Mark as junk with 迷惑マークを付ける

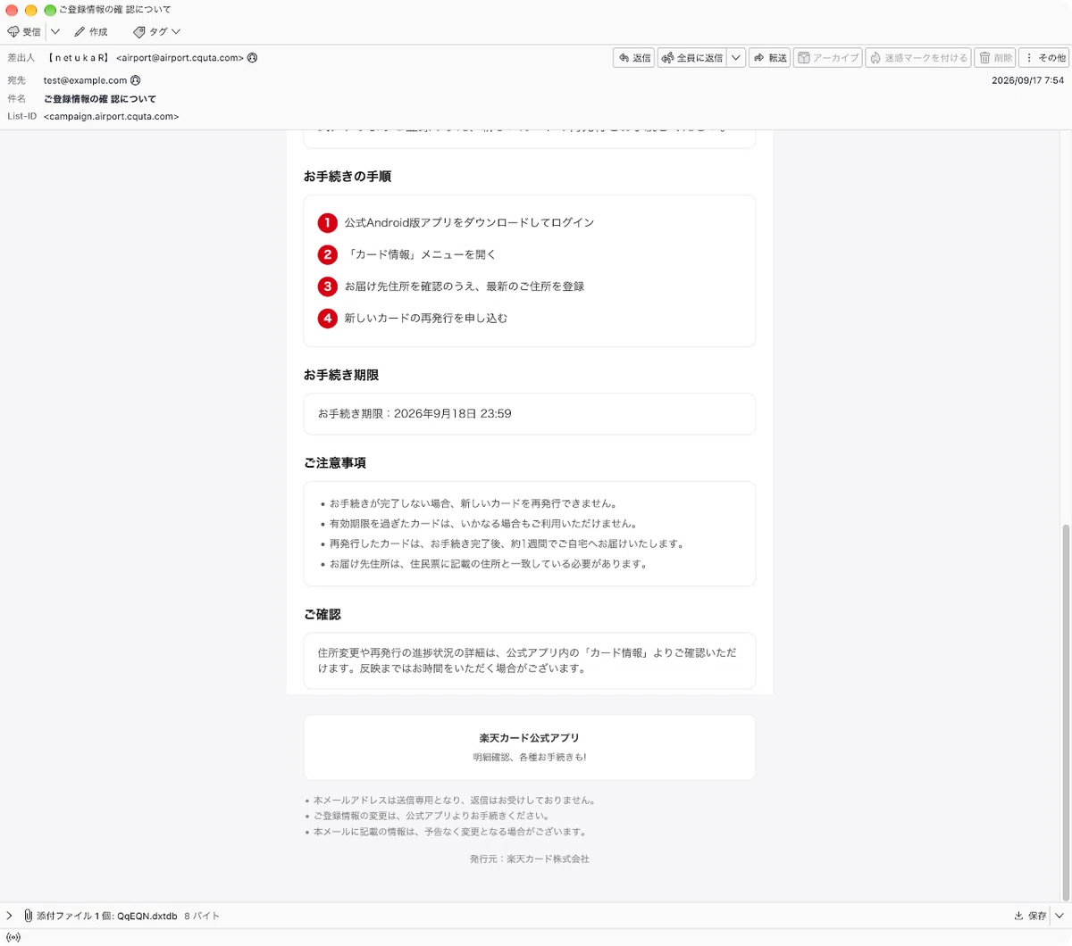(918, 58)
